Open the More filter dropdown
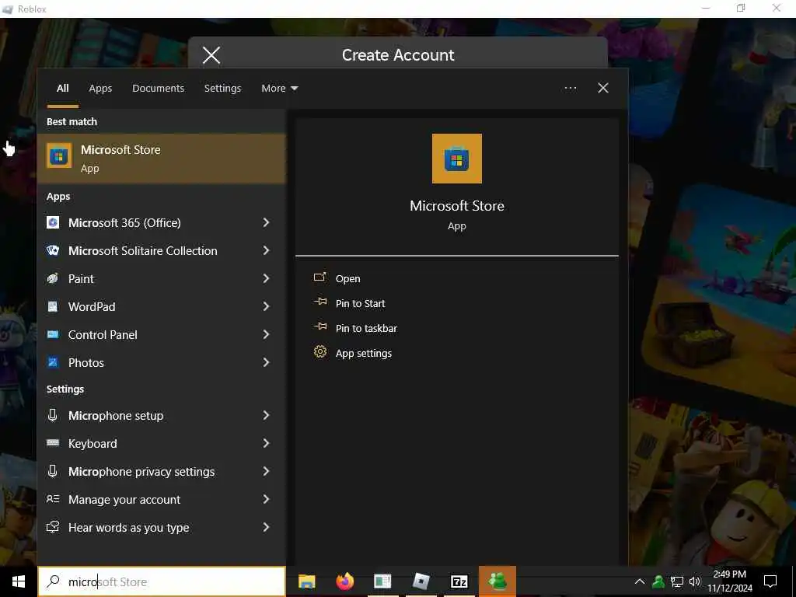The height and width of the screenshot is (597, 796). tap(279, 89)
